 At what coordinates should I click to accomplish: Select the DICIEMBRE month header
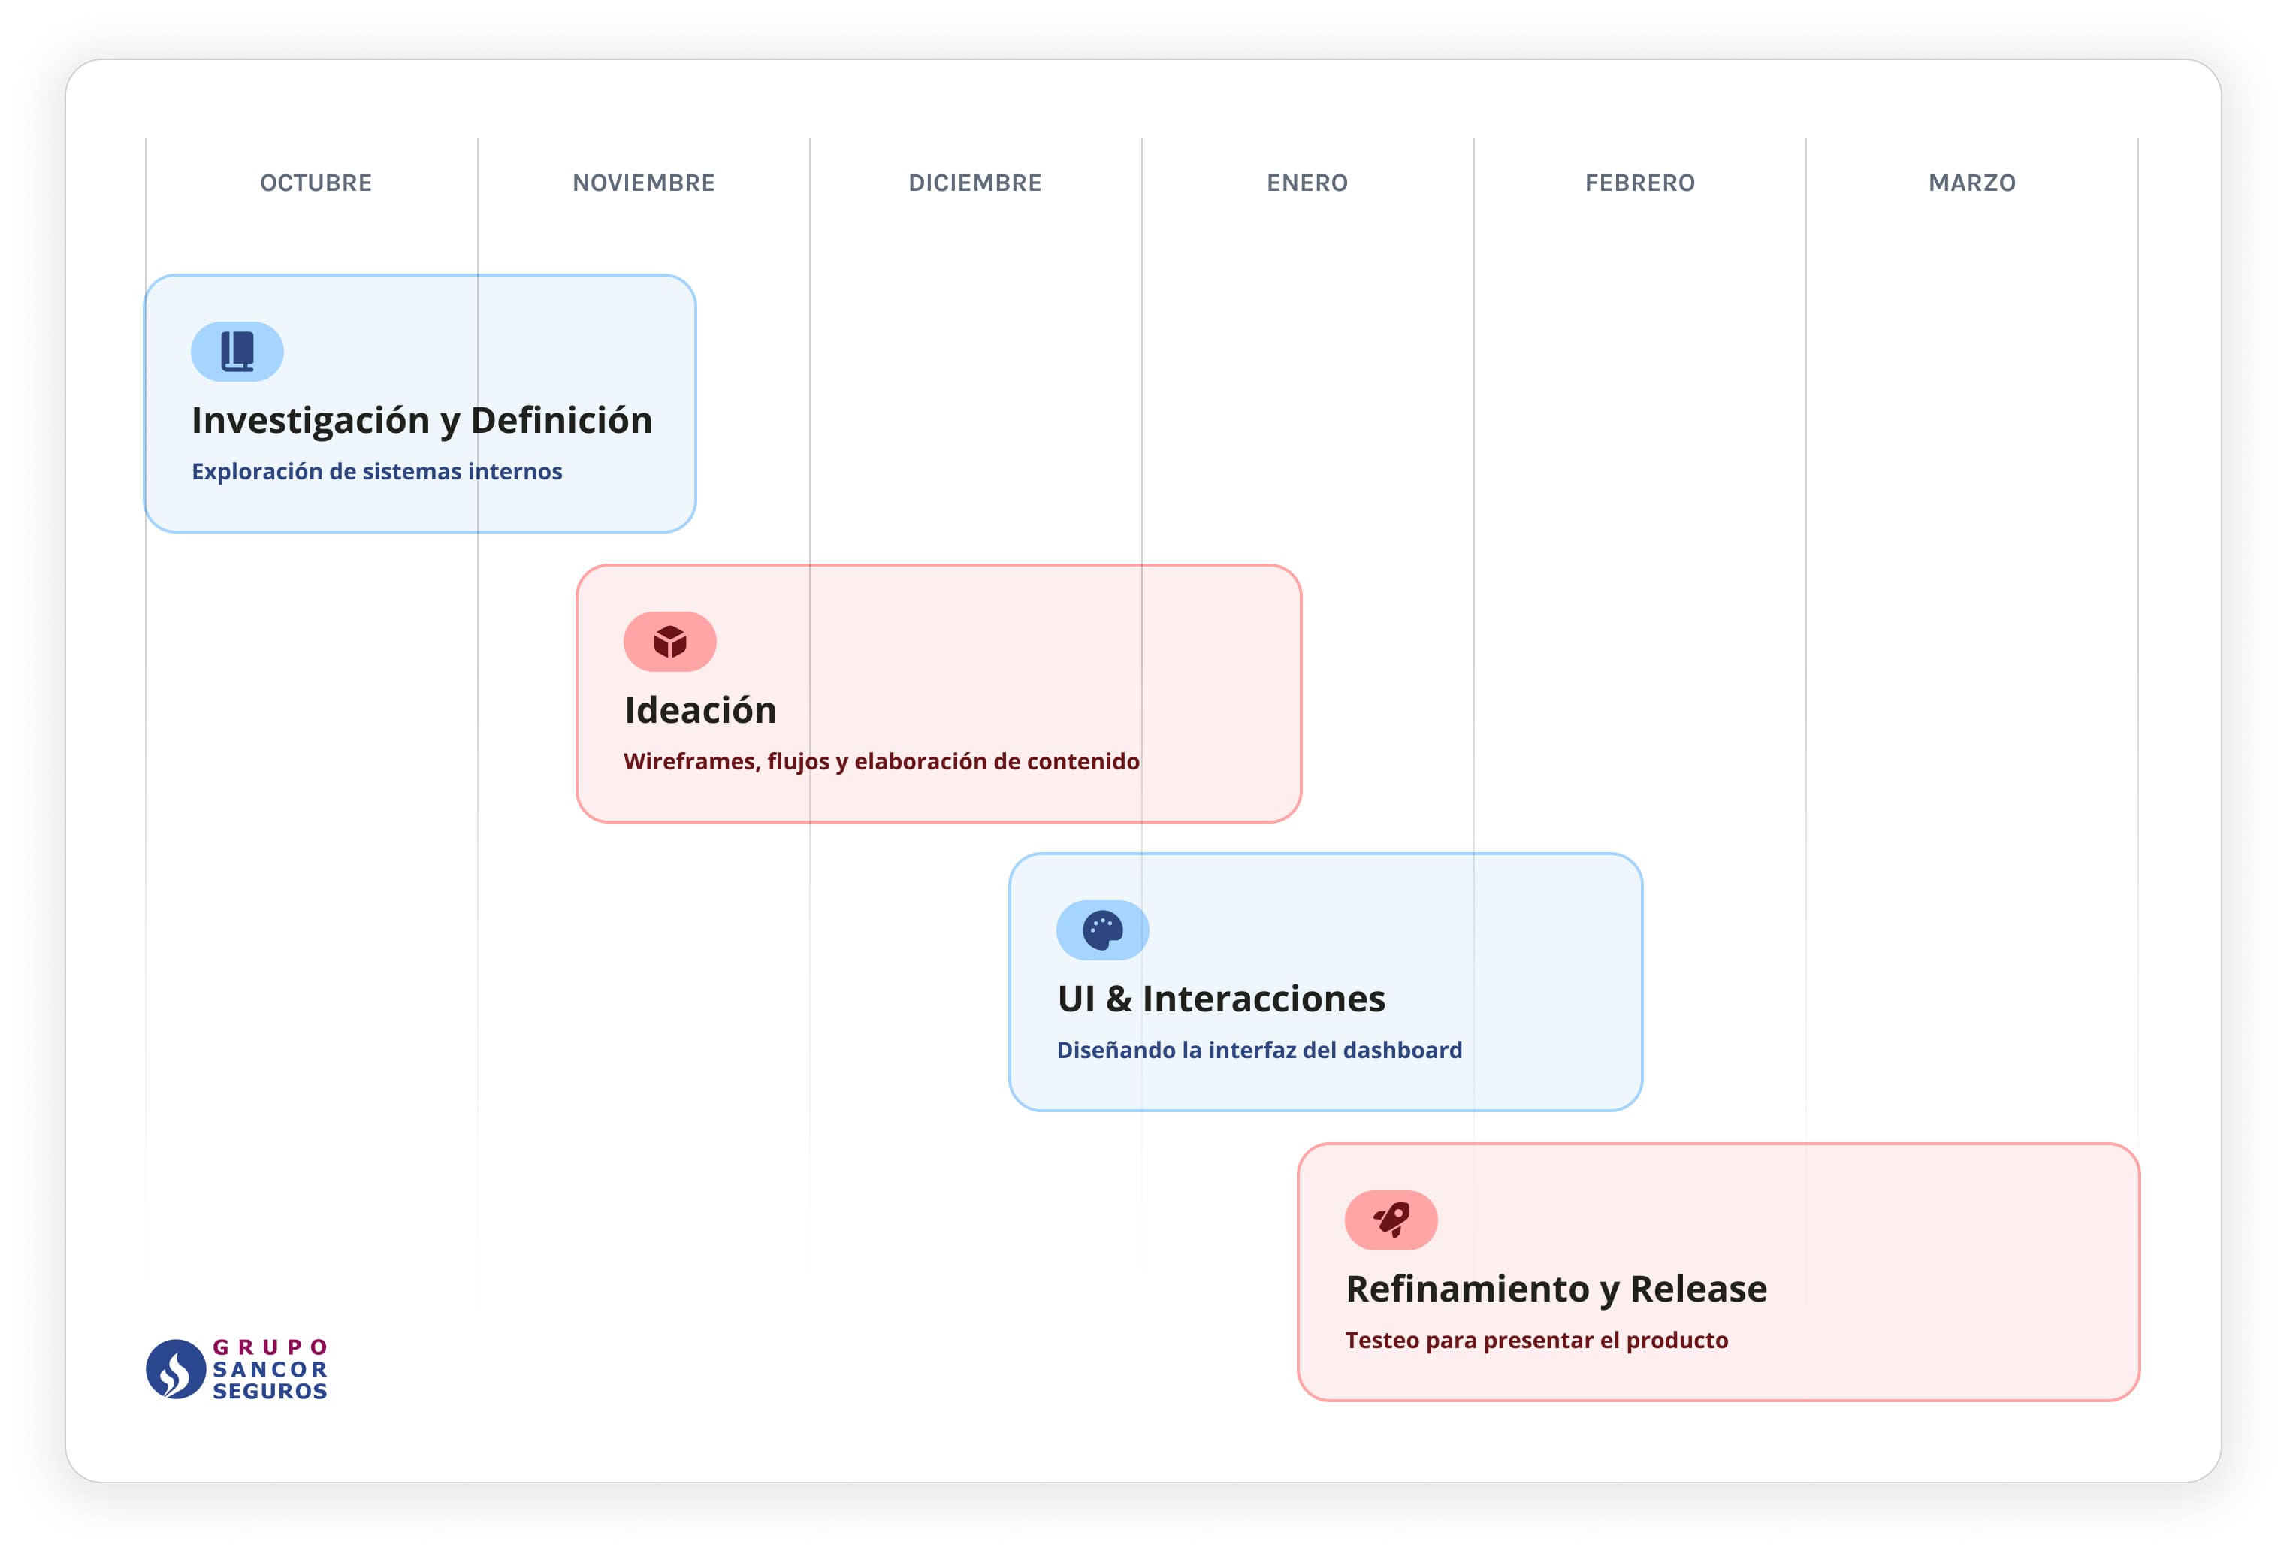tap(974, 183)
